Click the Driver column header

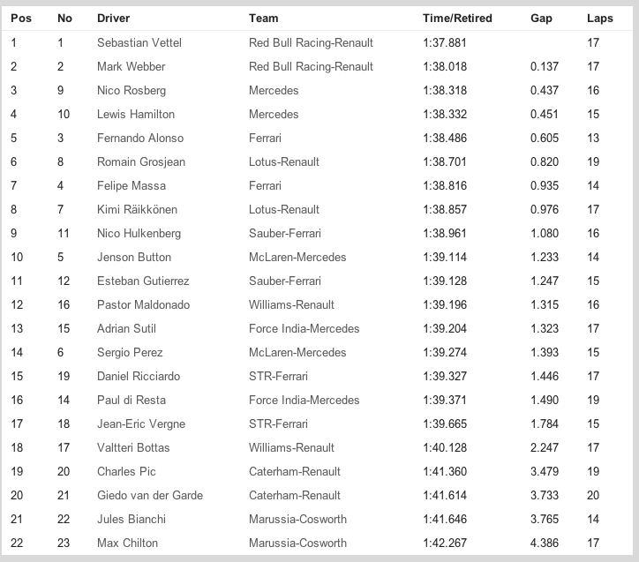[113, 19]
